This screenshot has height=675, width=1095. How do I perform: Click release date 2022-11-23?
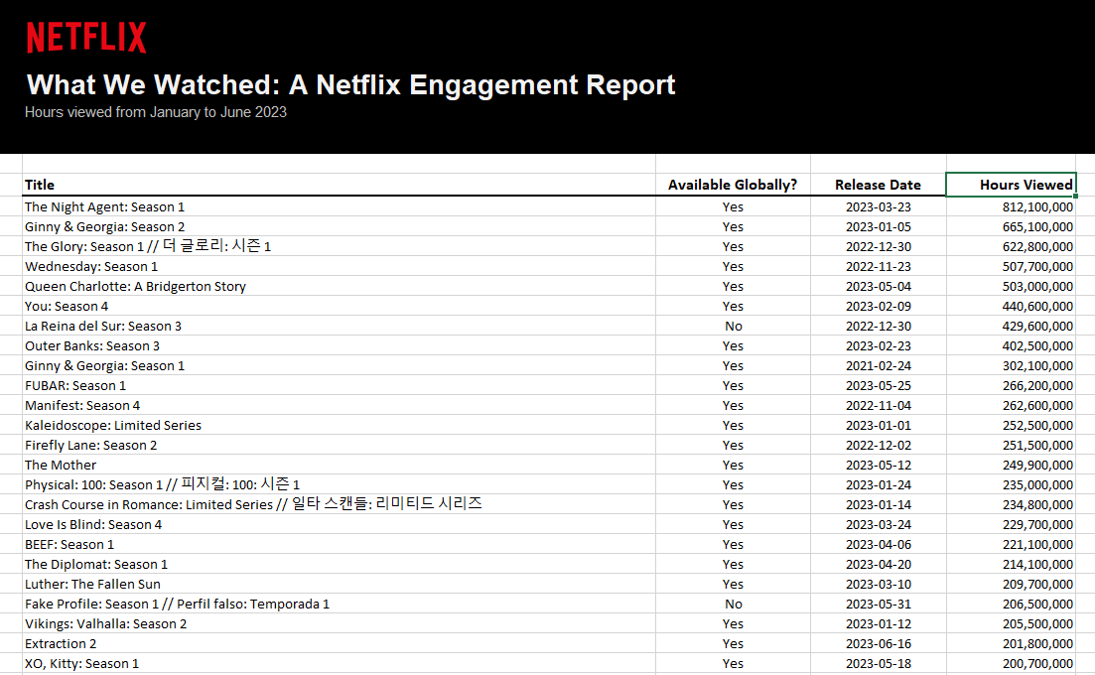point(878,267)
